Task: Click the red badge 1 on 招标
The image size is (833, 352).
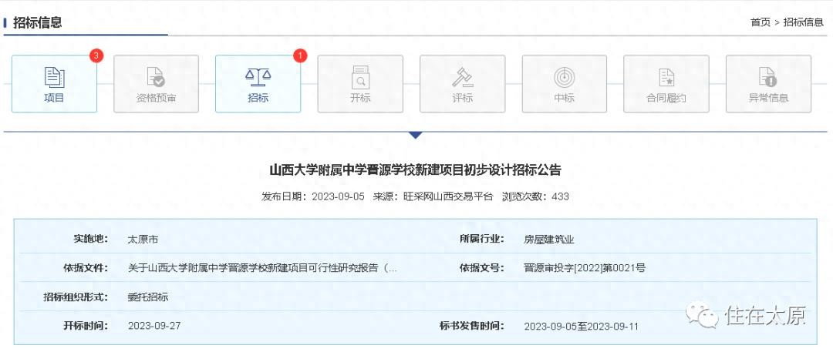Action: click(300, 55)
